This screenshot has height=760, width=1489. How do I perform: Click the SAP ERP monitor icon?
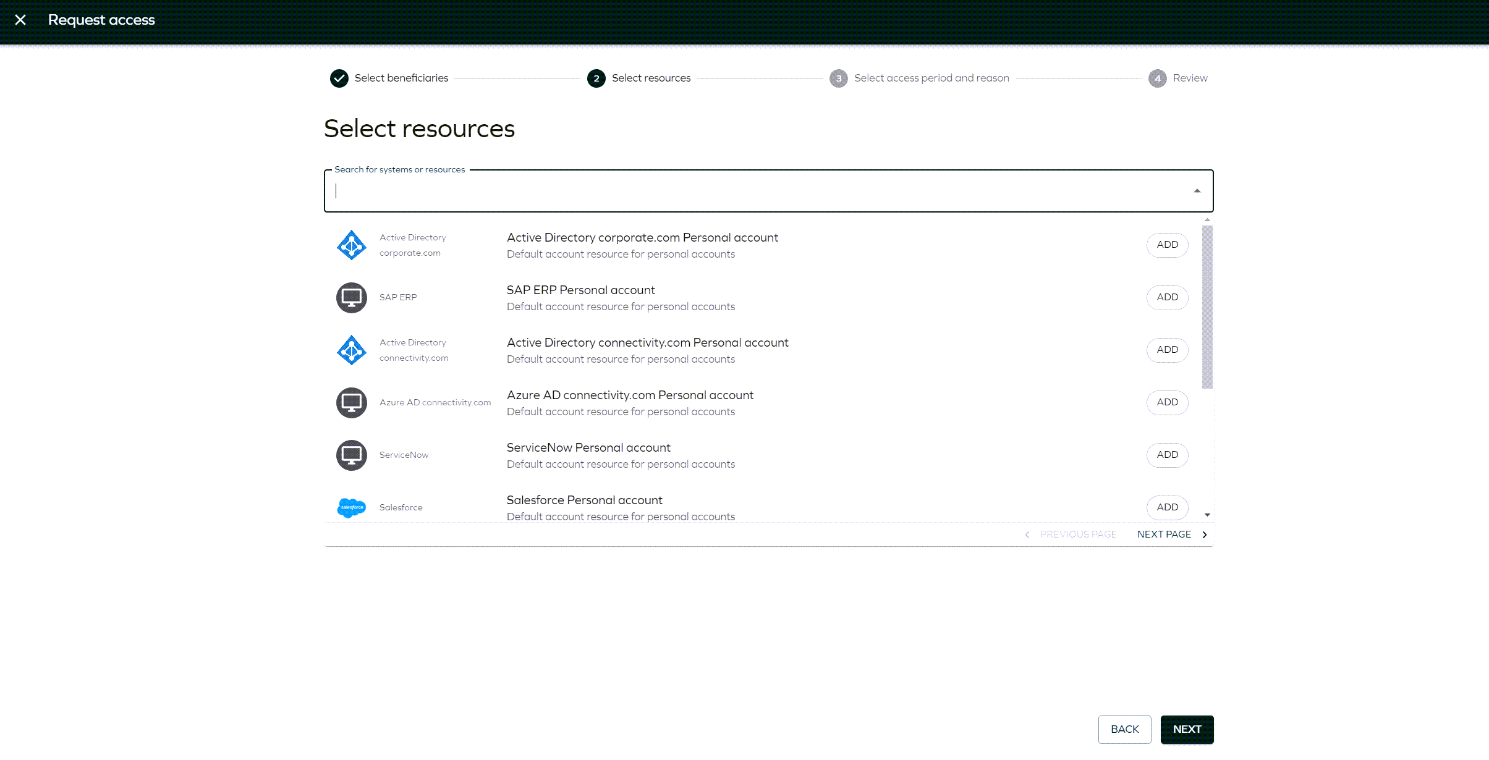tap(351, 298)
